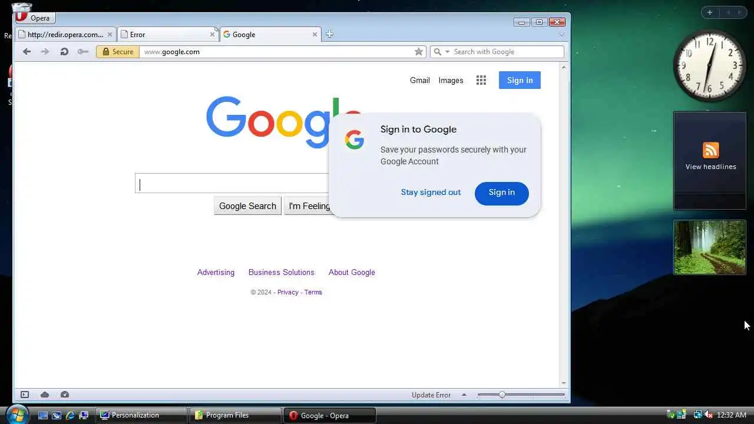Toggle the Opera panels icon in the status bar
This screenshot has height=424, width=754.
coord(25,395)
